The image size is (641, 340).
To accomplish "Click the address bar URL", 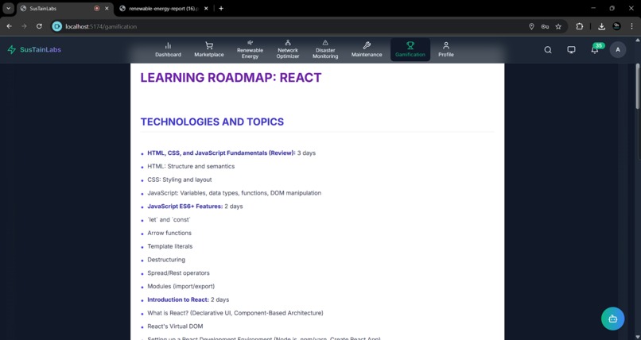I will point(101,26).
